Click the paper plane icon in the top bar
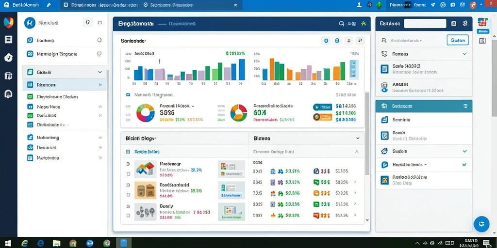 433,5
